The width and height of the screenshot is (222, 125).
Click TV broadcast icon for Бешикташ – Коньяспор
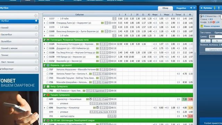click(x=97, y=108)
